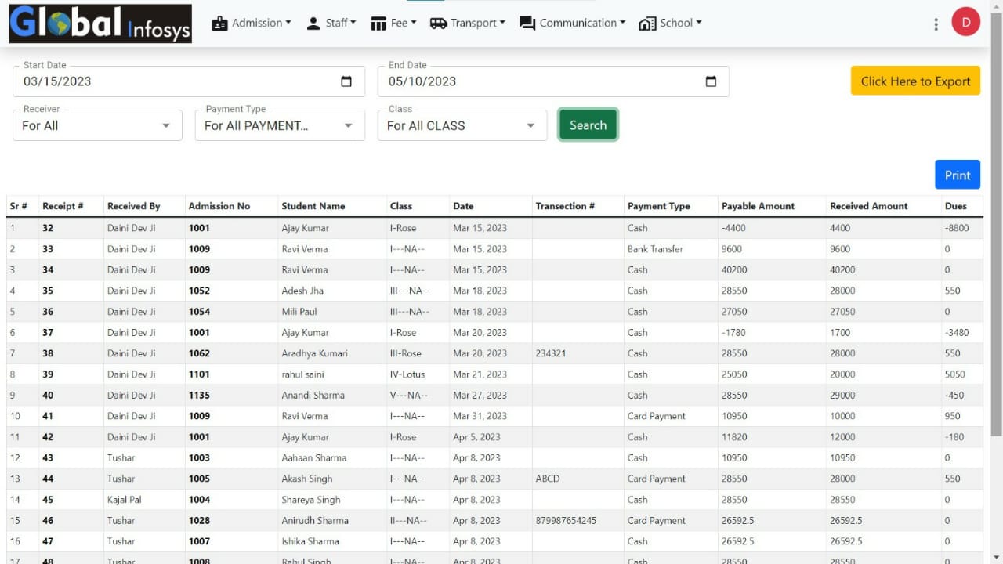Open the Admission menu
The image size is (1003, 564).
click(252, 23)
